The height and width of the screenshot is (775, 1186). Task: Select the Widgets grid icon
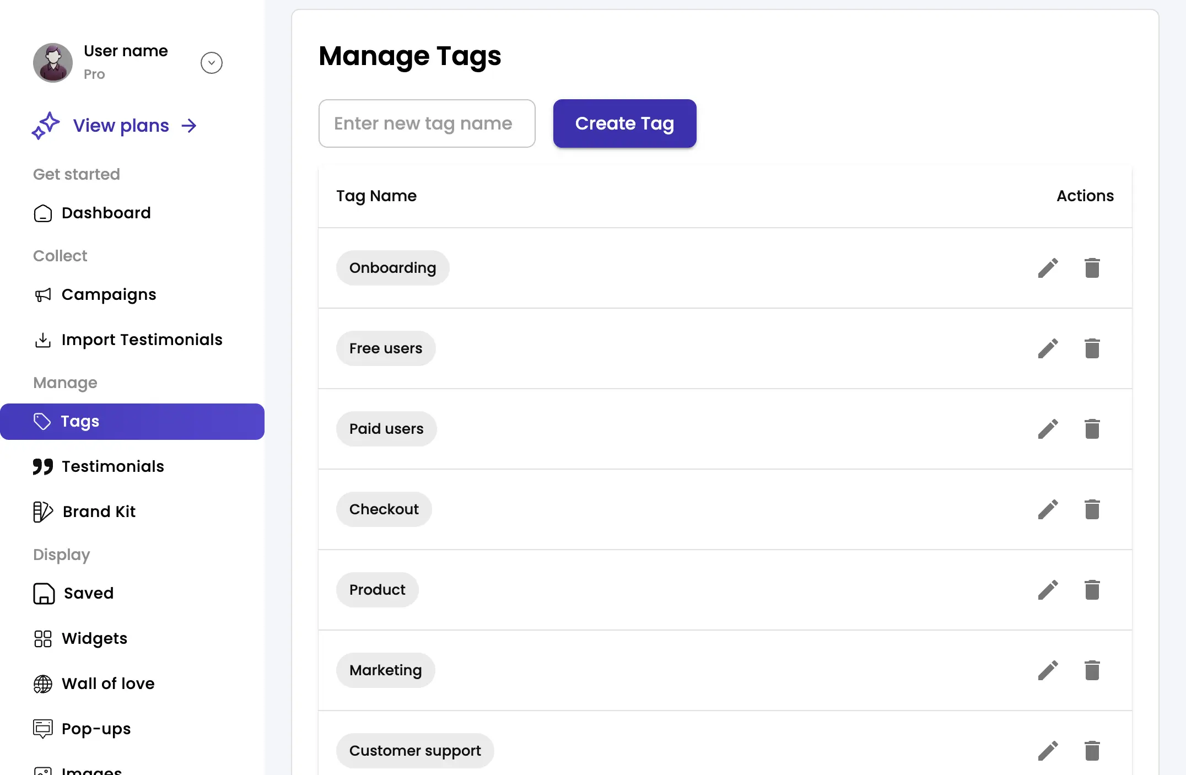(43, 638)
